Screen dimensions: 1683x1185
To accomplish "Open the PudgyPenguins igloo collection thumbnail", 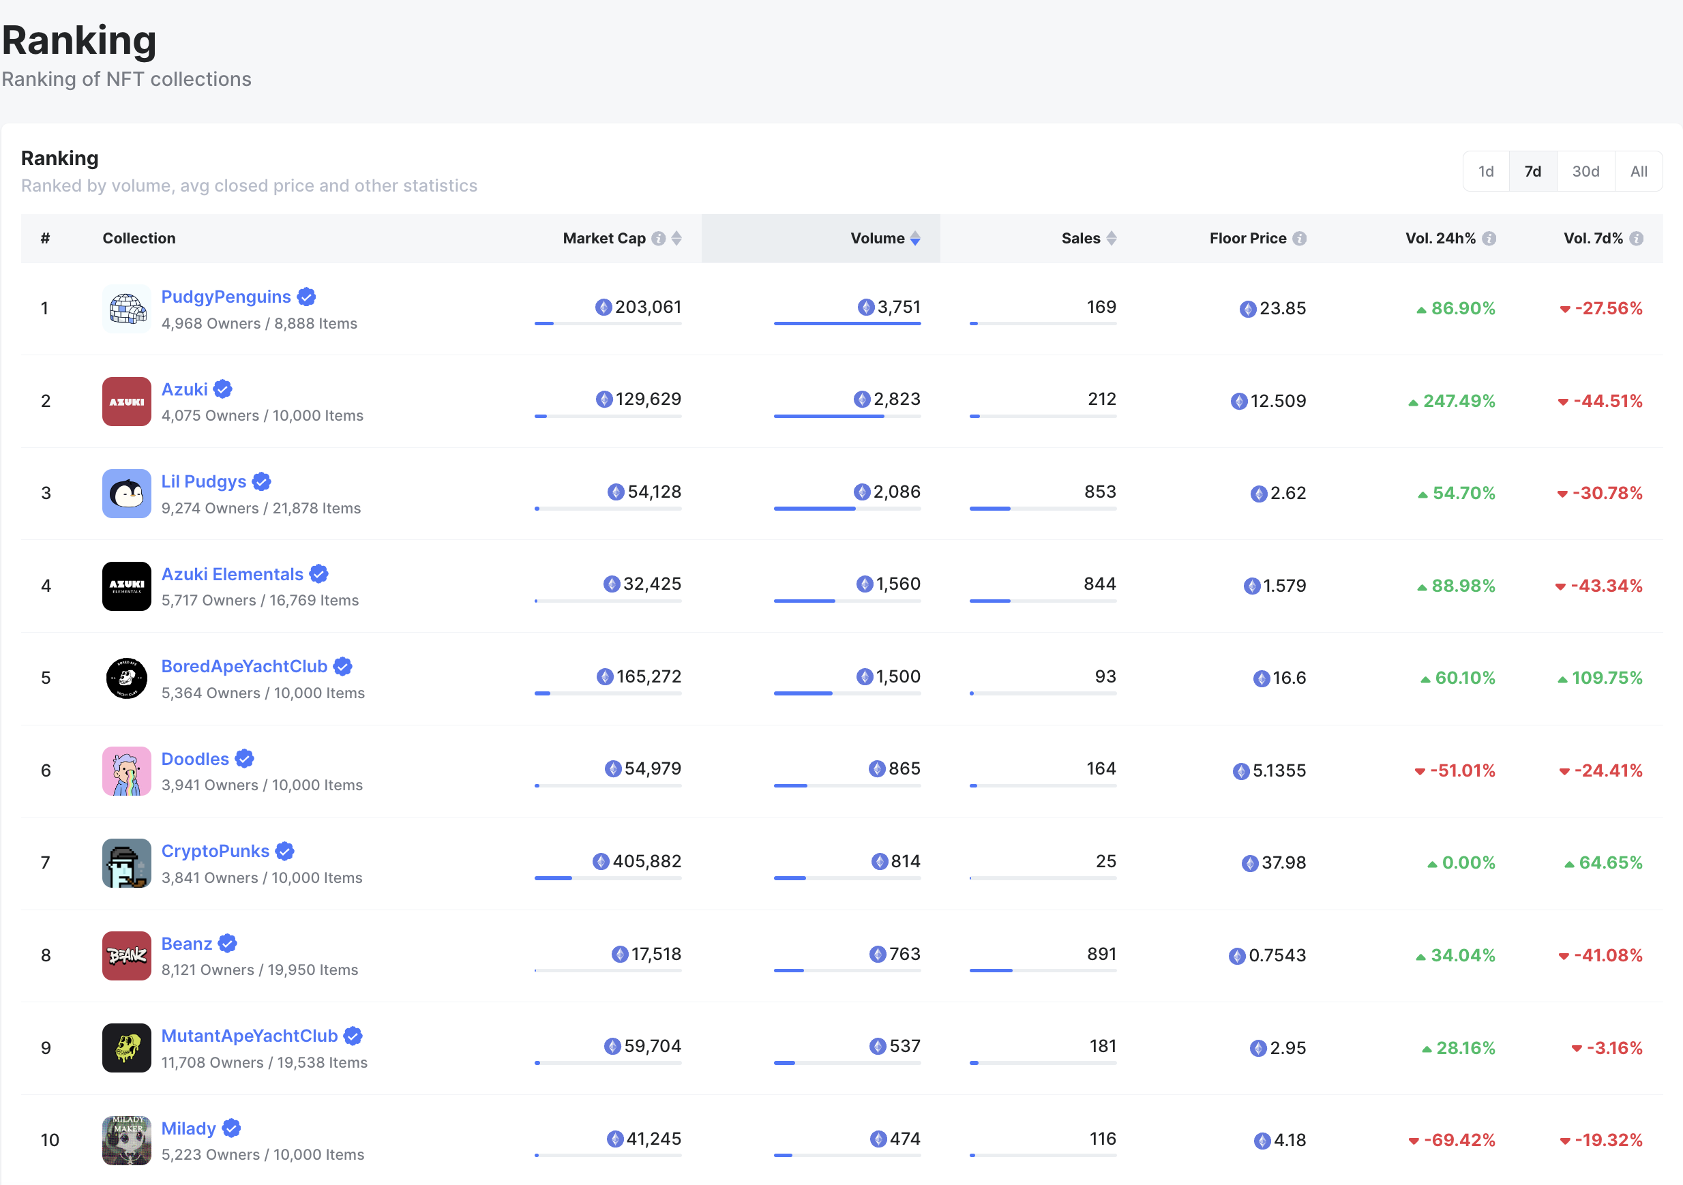I will coord(127,310).
